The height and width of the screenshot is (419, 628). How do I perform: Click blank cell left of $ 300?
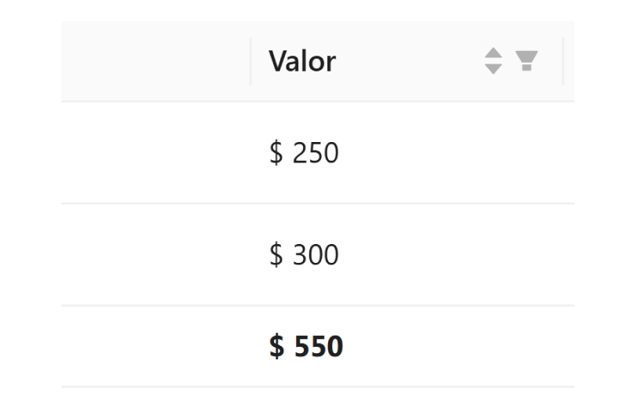(155, 255)
